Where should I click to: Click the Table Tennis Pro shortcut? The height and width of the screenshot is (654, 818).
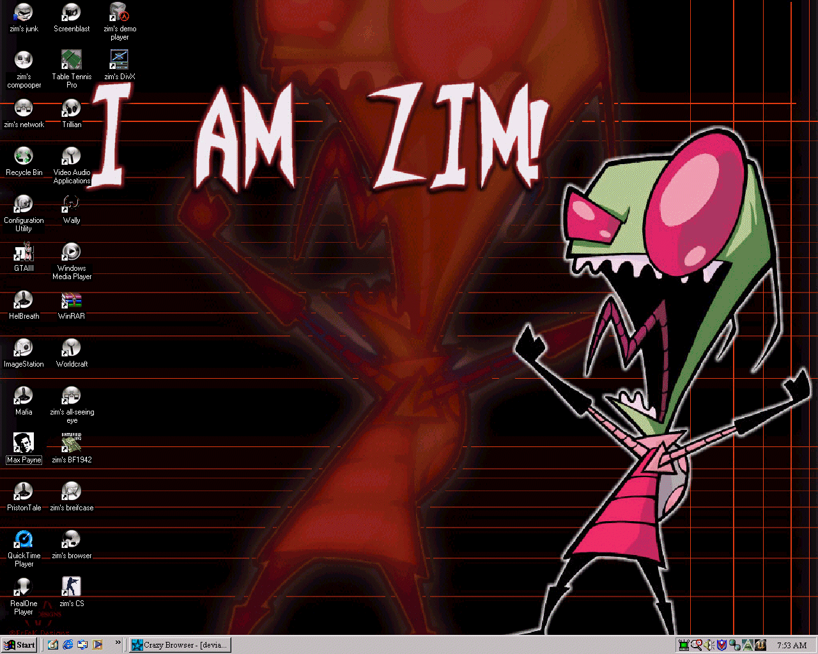pos(72,70)
